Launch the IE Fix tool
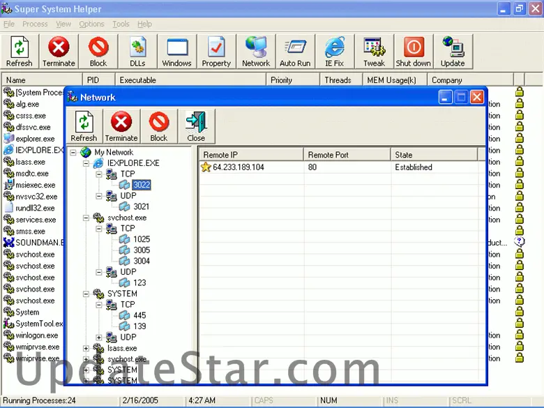This screenshot has width=544, height=408. (x=335, y=52)
